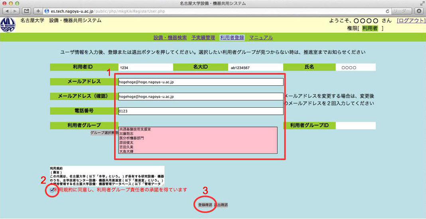The height and width of the screenshot is (219, 426).
Task: Choose 大島大輝 from user group list
Action: point(126,151)
